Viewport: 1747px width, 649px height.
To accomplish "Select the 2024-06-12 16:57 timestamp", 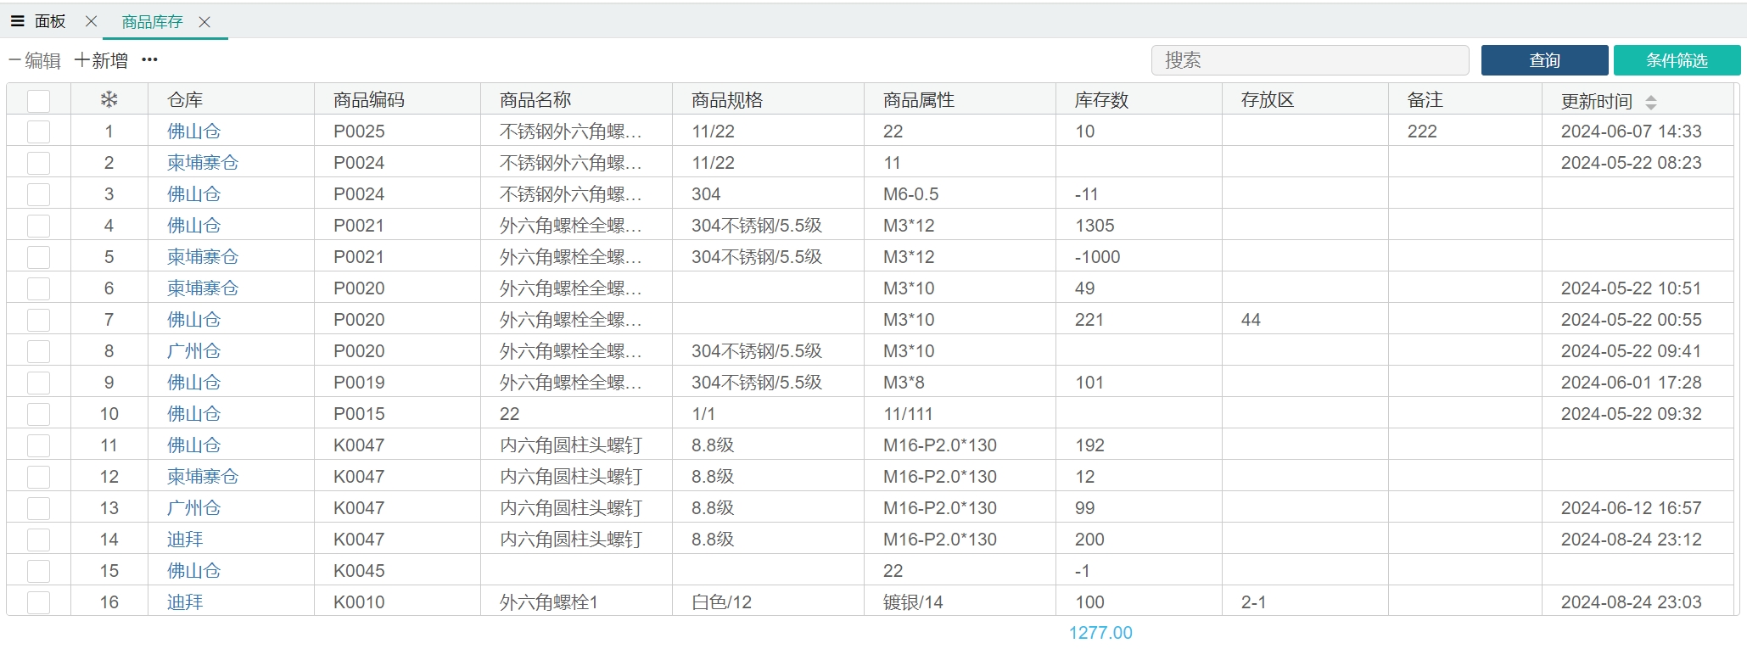I will 1632,508.
